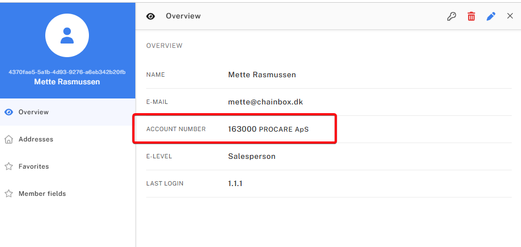The image size is (521, 247).
Task: Click the LAST LOGIN field label
Action: coord(165,183)
